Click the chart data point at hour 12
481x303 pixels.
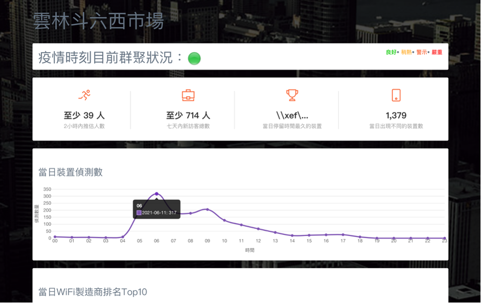pyautogui.click(x=258, y=229)
